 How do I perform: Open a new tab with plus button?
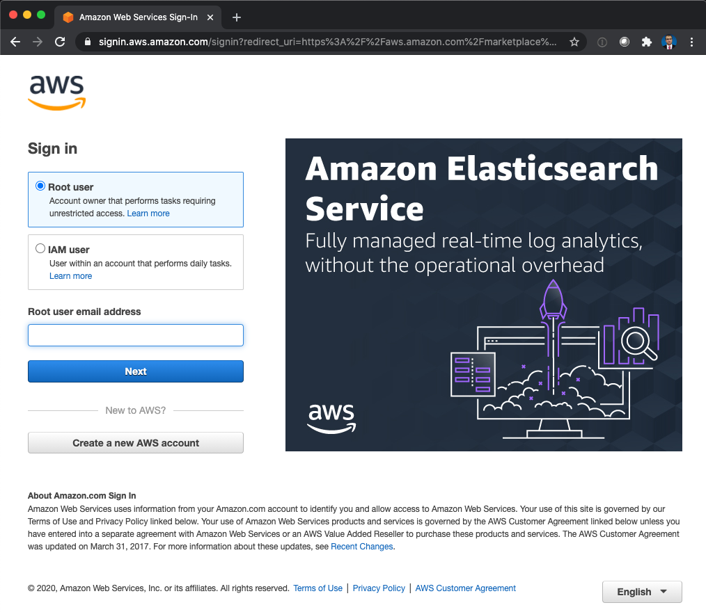click(x=237, y=17)
